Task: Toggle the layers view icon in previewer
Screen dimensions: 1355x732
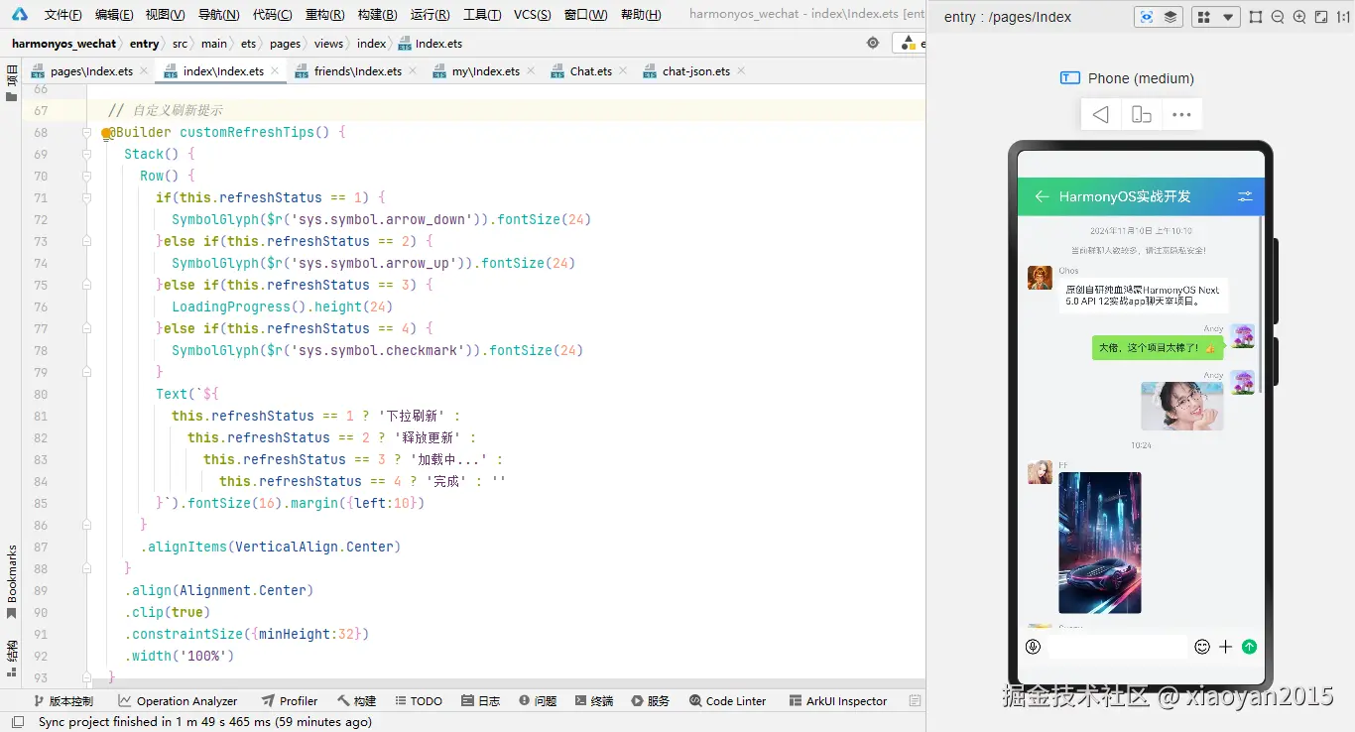Action: (x=1170, y=17)
